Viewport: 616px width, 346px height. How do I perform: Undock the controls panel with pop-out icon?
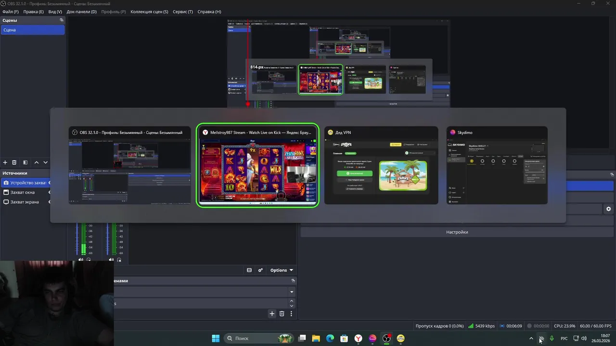(x=612, y=174)
